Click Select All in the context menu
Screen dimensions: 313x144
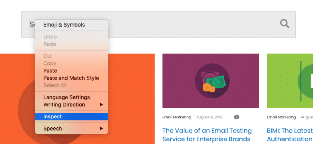pos(55,85)
